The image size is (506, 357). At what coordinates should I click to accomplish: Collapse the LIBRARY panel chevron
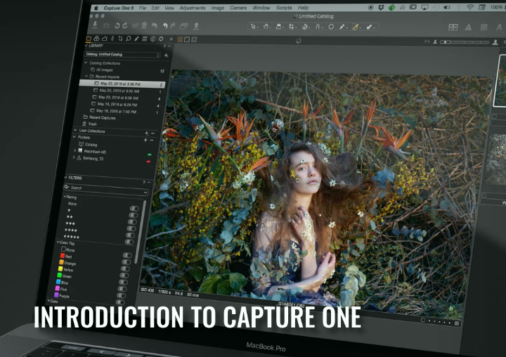(86, 46)
